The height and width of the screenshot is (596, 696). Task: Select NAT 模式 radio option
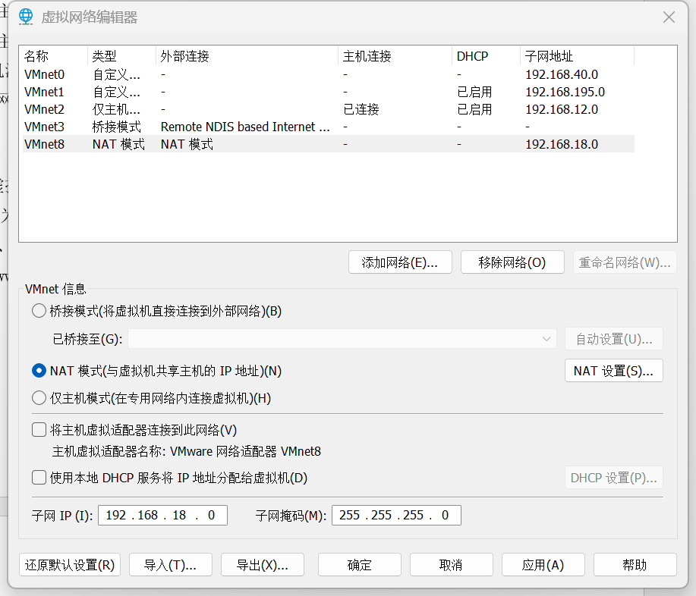[x=39, y=371]
